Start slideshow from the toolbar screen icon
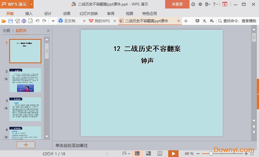259x157 pixels. pyautogui.click(x=197, y=21)
